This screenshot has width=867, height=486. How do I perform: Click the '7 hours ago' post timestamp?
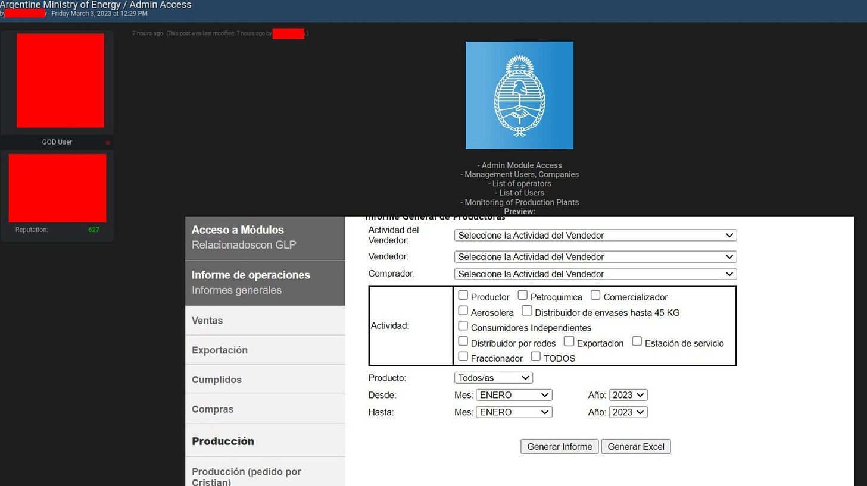[148, 33]
